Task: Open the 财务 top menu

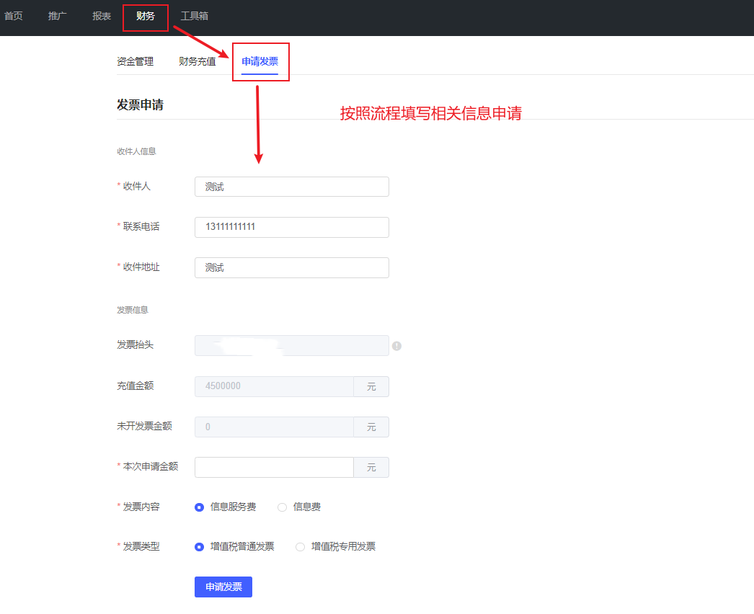Action: pyautogui.click(x=146, y=16)
